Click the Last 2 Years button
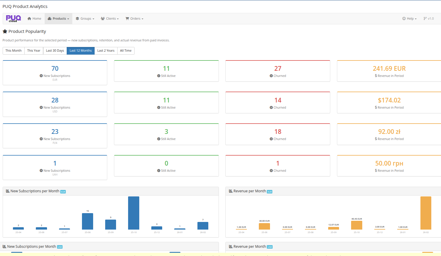Viewport: 441px width, 256px height. tap(106, 50)
